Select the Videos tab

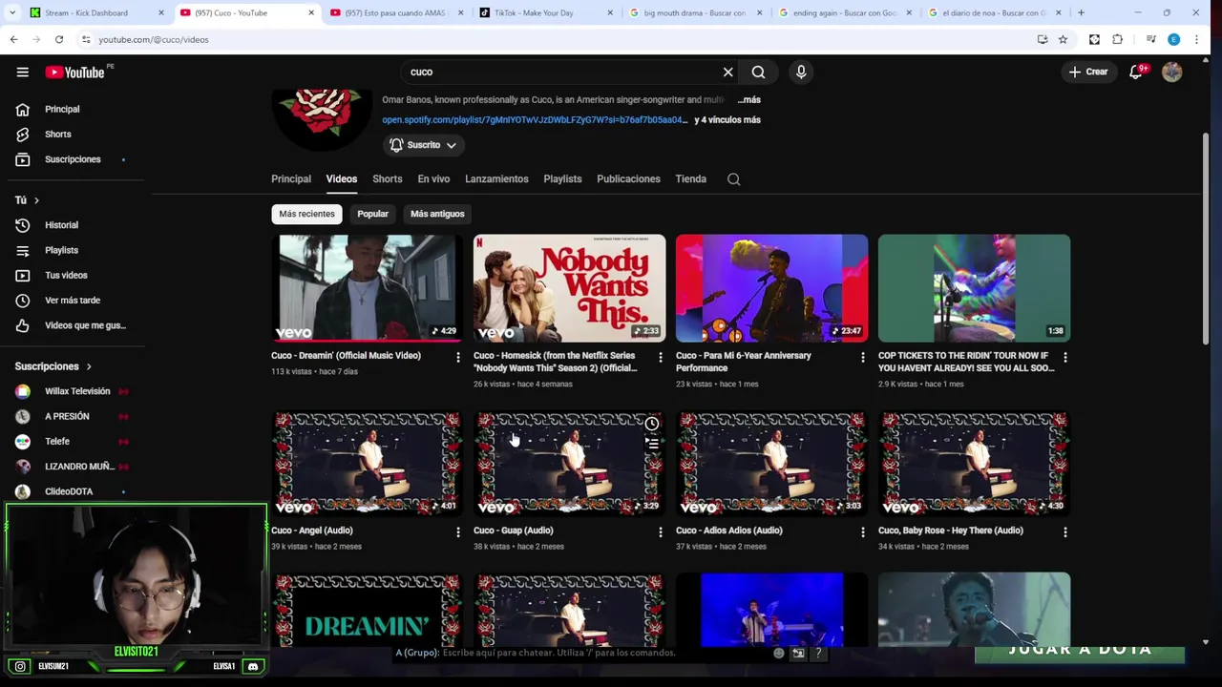pos(341,178)
